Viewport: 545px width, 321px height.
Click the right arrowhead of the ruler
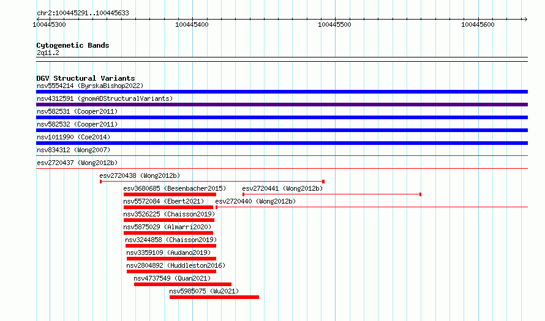click(525, 19)
